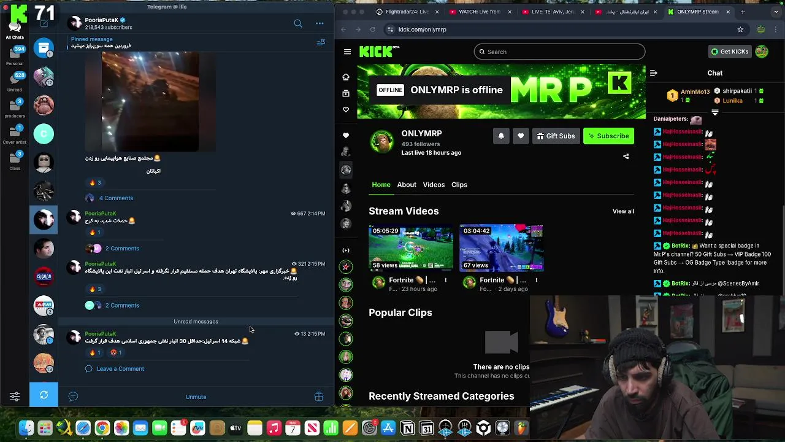Collapse the Kick chat panel
The image size is (785, 442).
(x=653, y=73)
